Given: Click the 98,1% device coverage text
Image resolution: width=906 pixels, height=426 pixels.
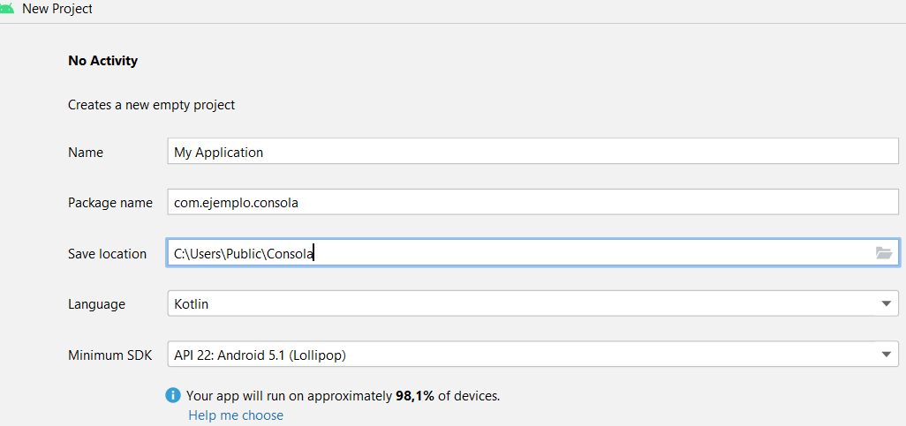Looking at the screenshot, I should point(414,396).
